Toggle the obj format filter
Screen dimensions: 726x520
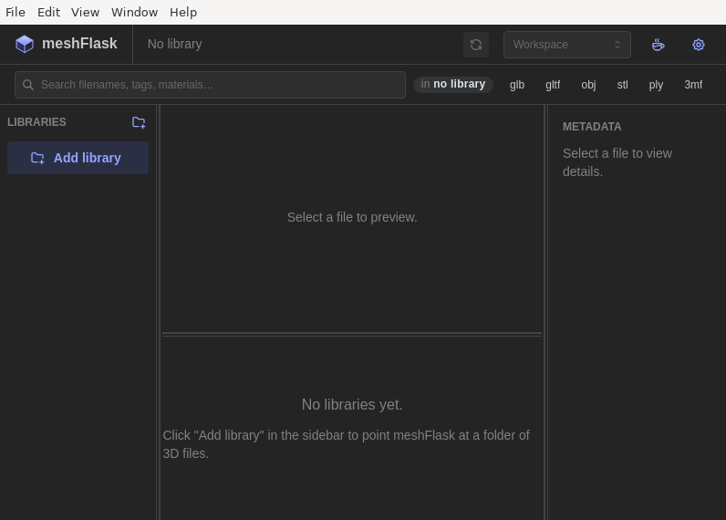tap(588, 85)
